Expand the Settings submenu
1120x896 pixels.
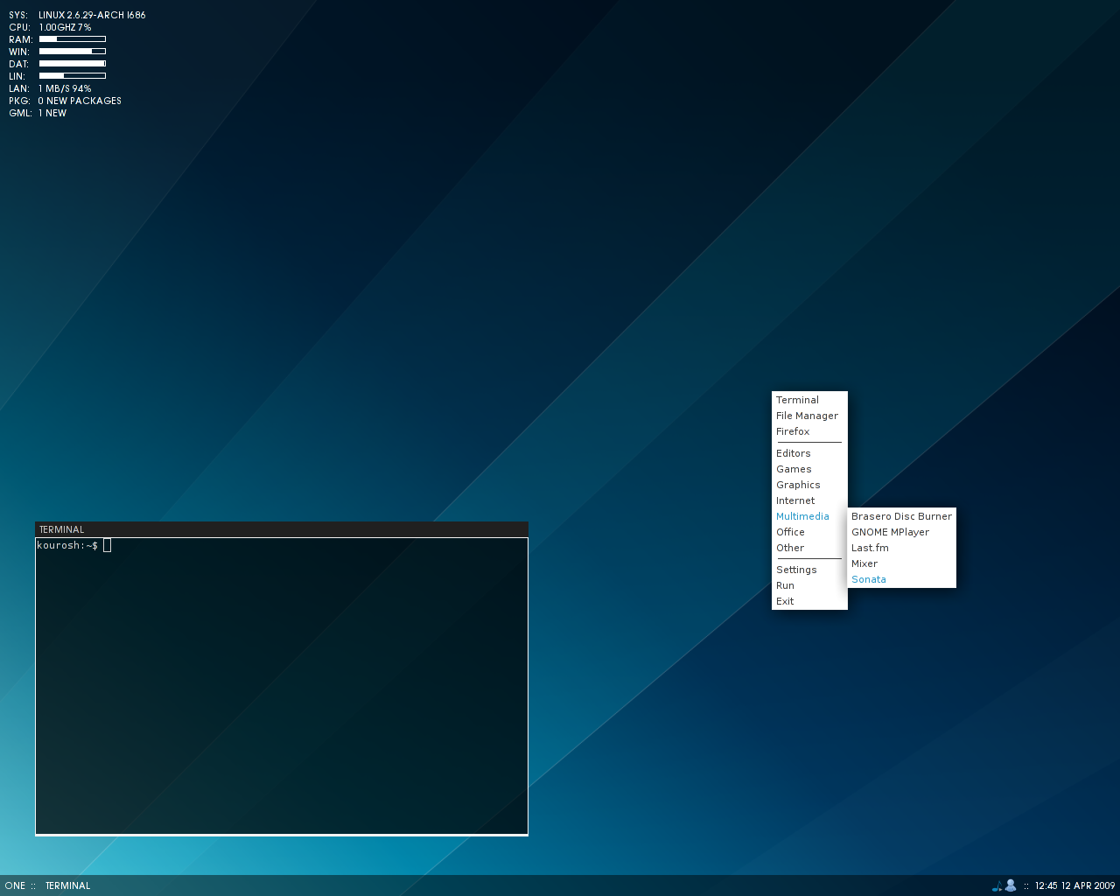point(809,570)
